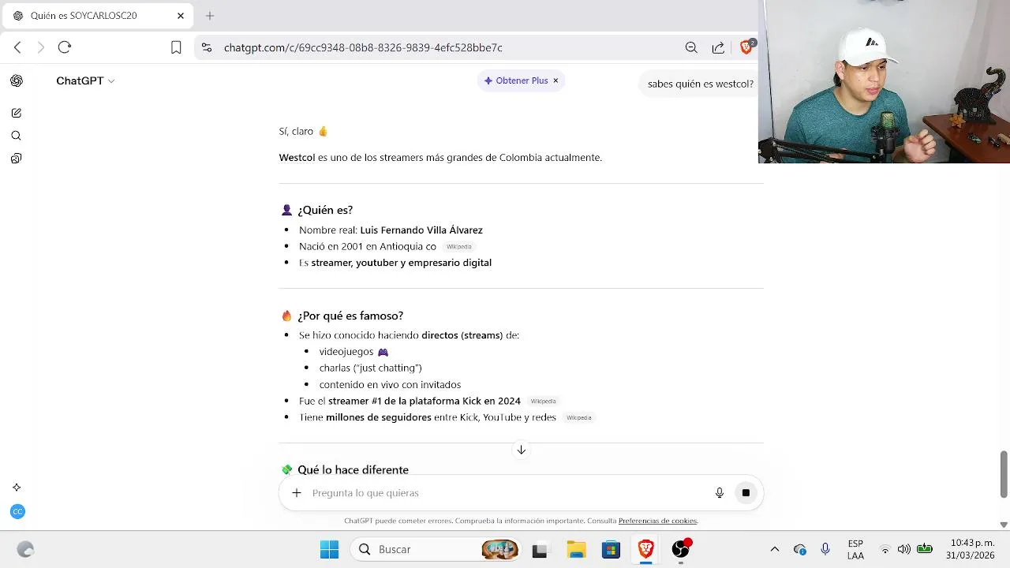Open Brave browser from taskbar
1010x568 pixels.
click(645, 549)
